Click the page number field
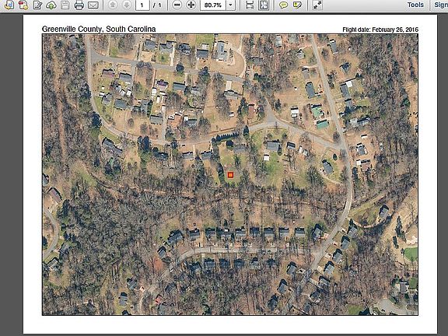 click(142, 5)
